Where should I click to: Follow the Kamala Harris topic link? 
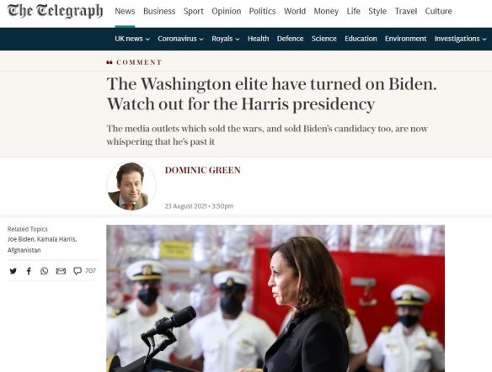(56, 239)
